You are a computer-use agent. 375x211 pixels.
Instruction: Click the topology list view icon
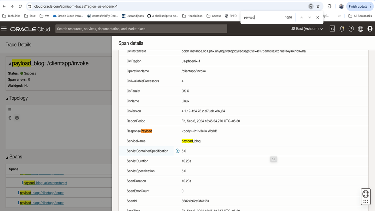coord(10,110)
